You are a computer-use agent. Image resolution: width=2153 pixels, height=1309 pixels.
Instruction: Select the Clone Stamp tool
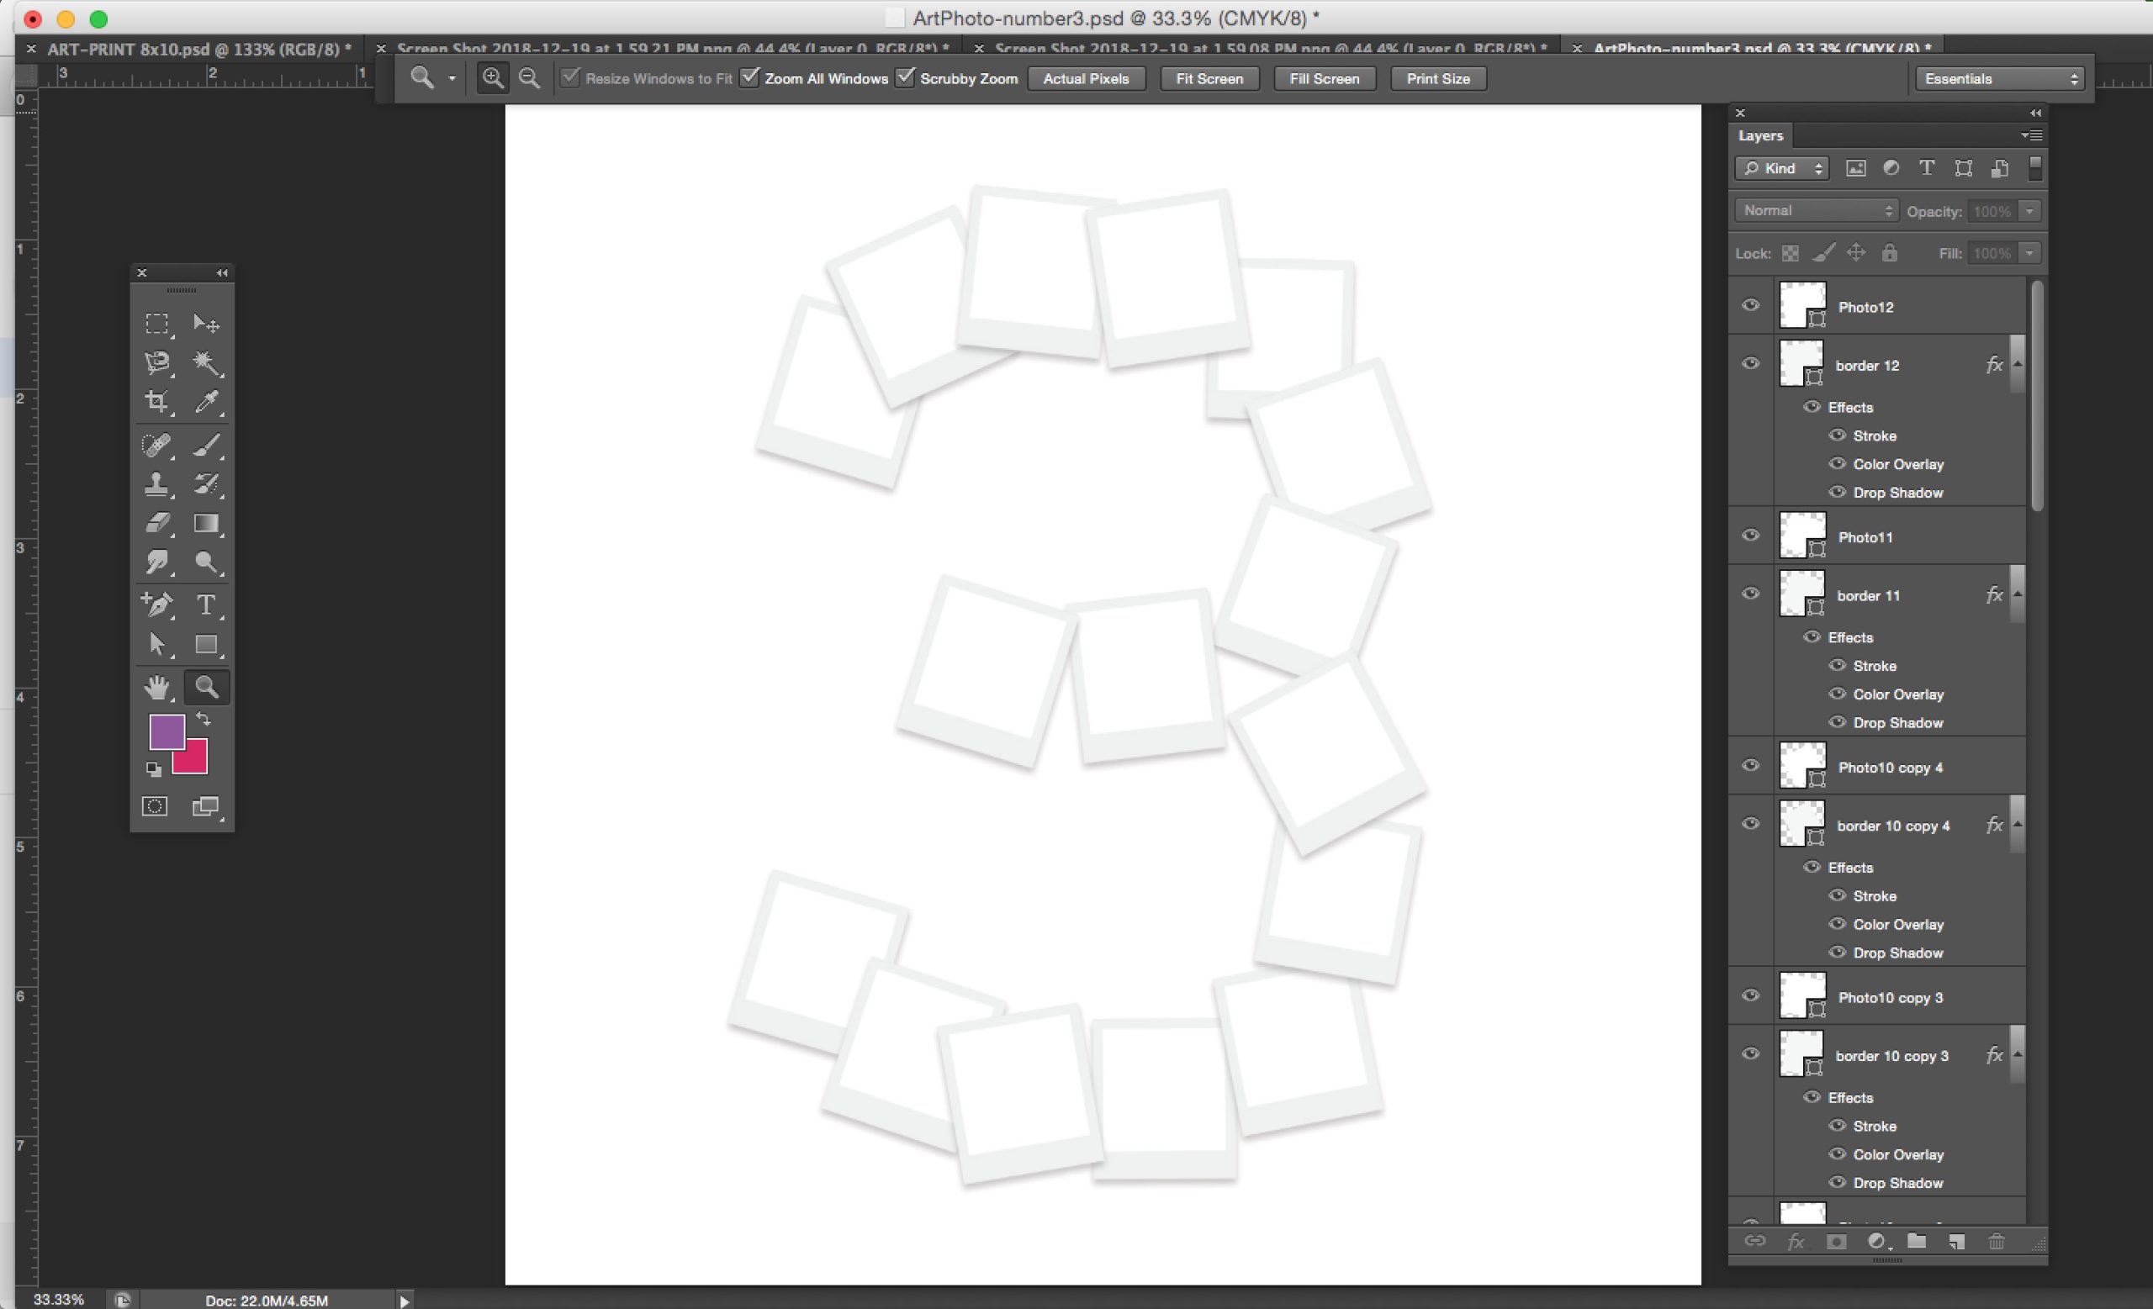157,483
